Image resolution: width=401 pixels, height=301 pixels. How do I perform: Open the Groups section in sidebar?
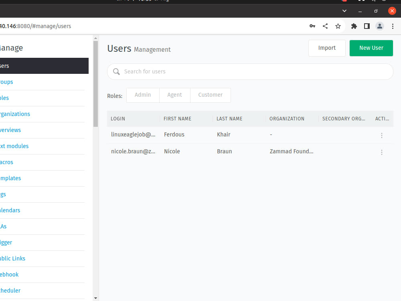(42, 82)
